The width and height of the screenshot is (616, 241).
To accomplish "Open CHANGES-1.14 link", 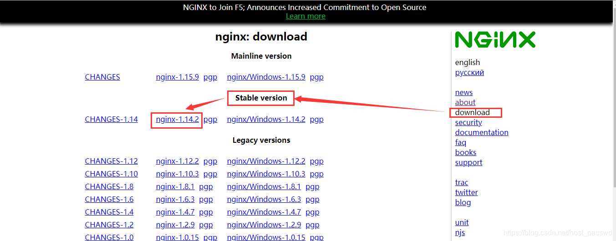I will click(x=111, y=119).
